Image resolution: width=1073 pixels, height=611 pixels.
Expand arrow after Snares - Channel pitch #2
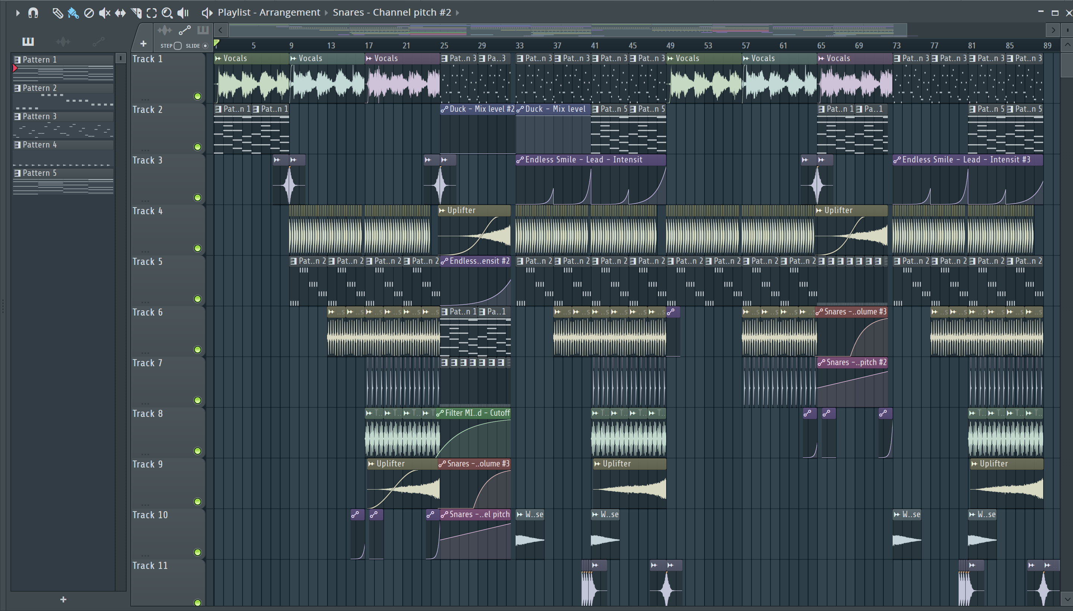tap(458, 13)
